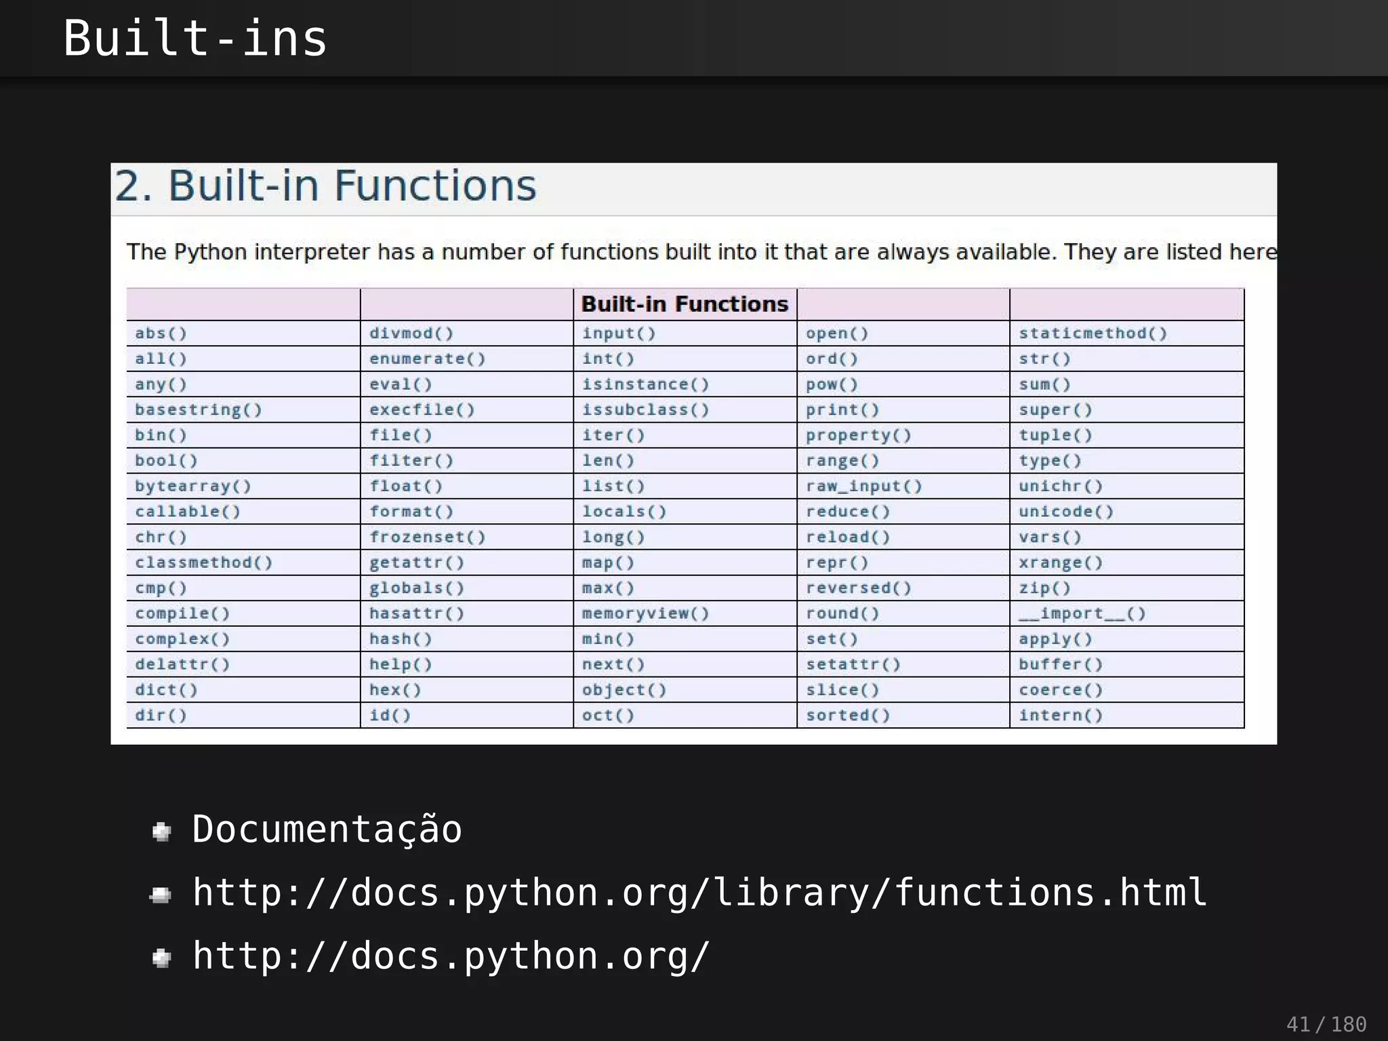The width and height of the screenshot is (1388, 1041).
Task: Open the vars() function entry
Action: (x=1050, y=537)
